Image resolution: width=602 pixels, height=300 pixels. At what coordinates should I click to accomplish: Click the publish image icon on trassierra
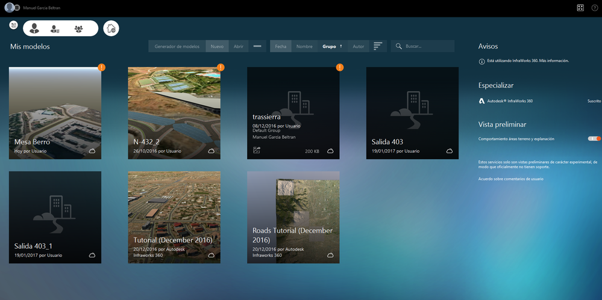(257, 150)
